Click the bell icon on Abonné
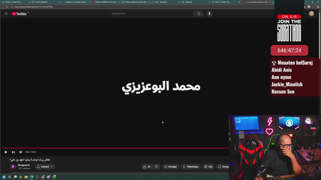 38,167
